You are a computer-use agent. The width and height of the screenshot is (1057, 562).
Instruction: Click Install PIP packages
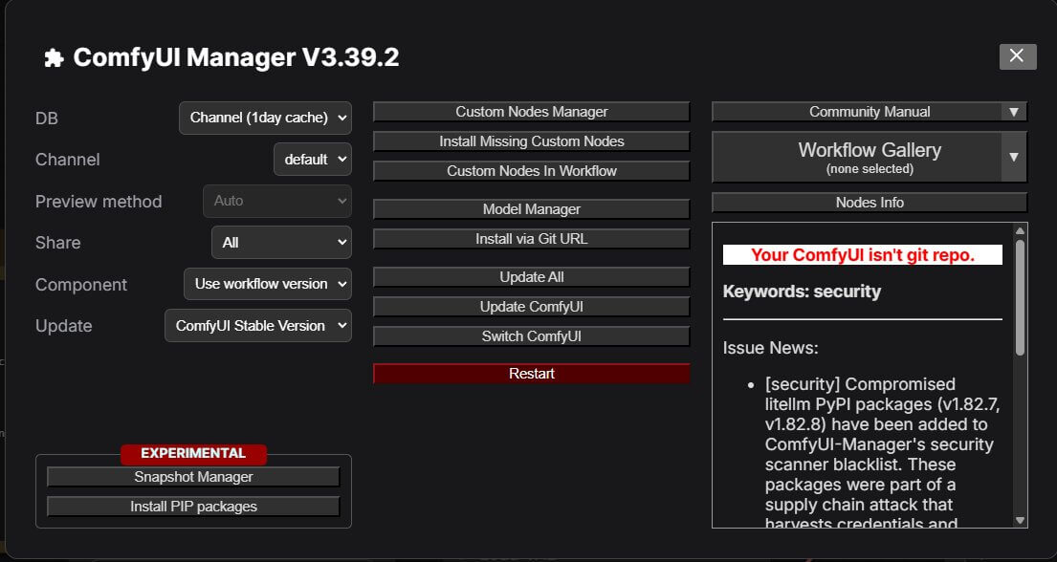coord(193,507)
